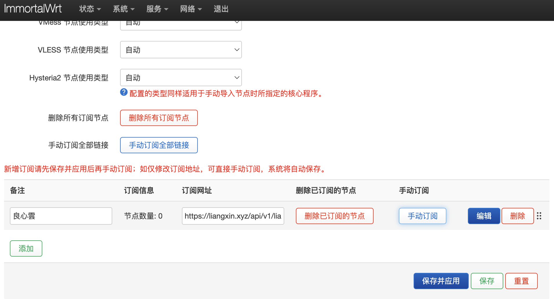Click the green 保存 button
The width and height of the screenshot is (554, 299).
(x=487, y=281)
